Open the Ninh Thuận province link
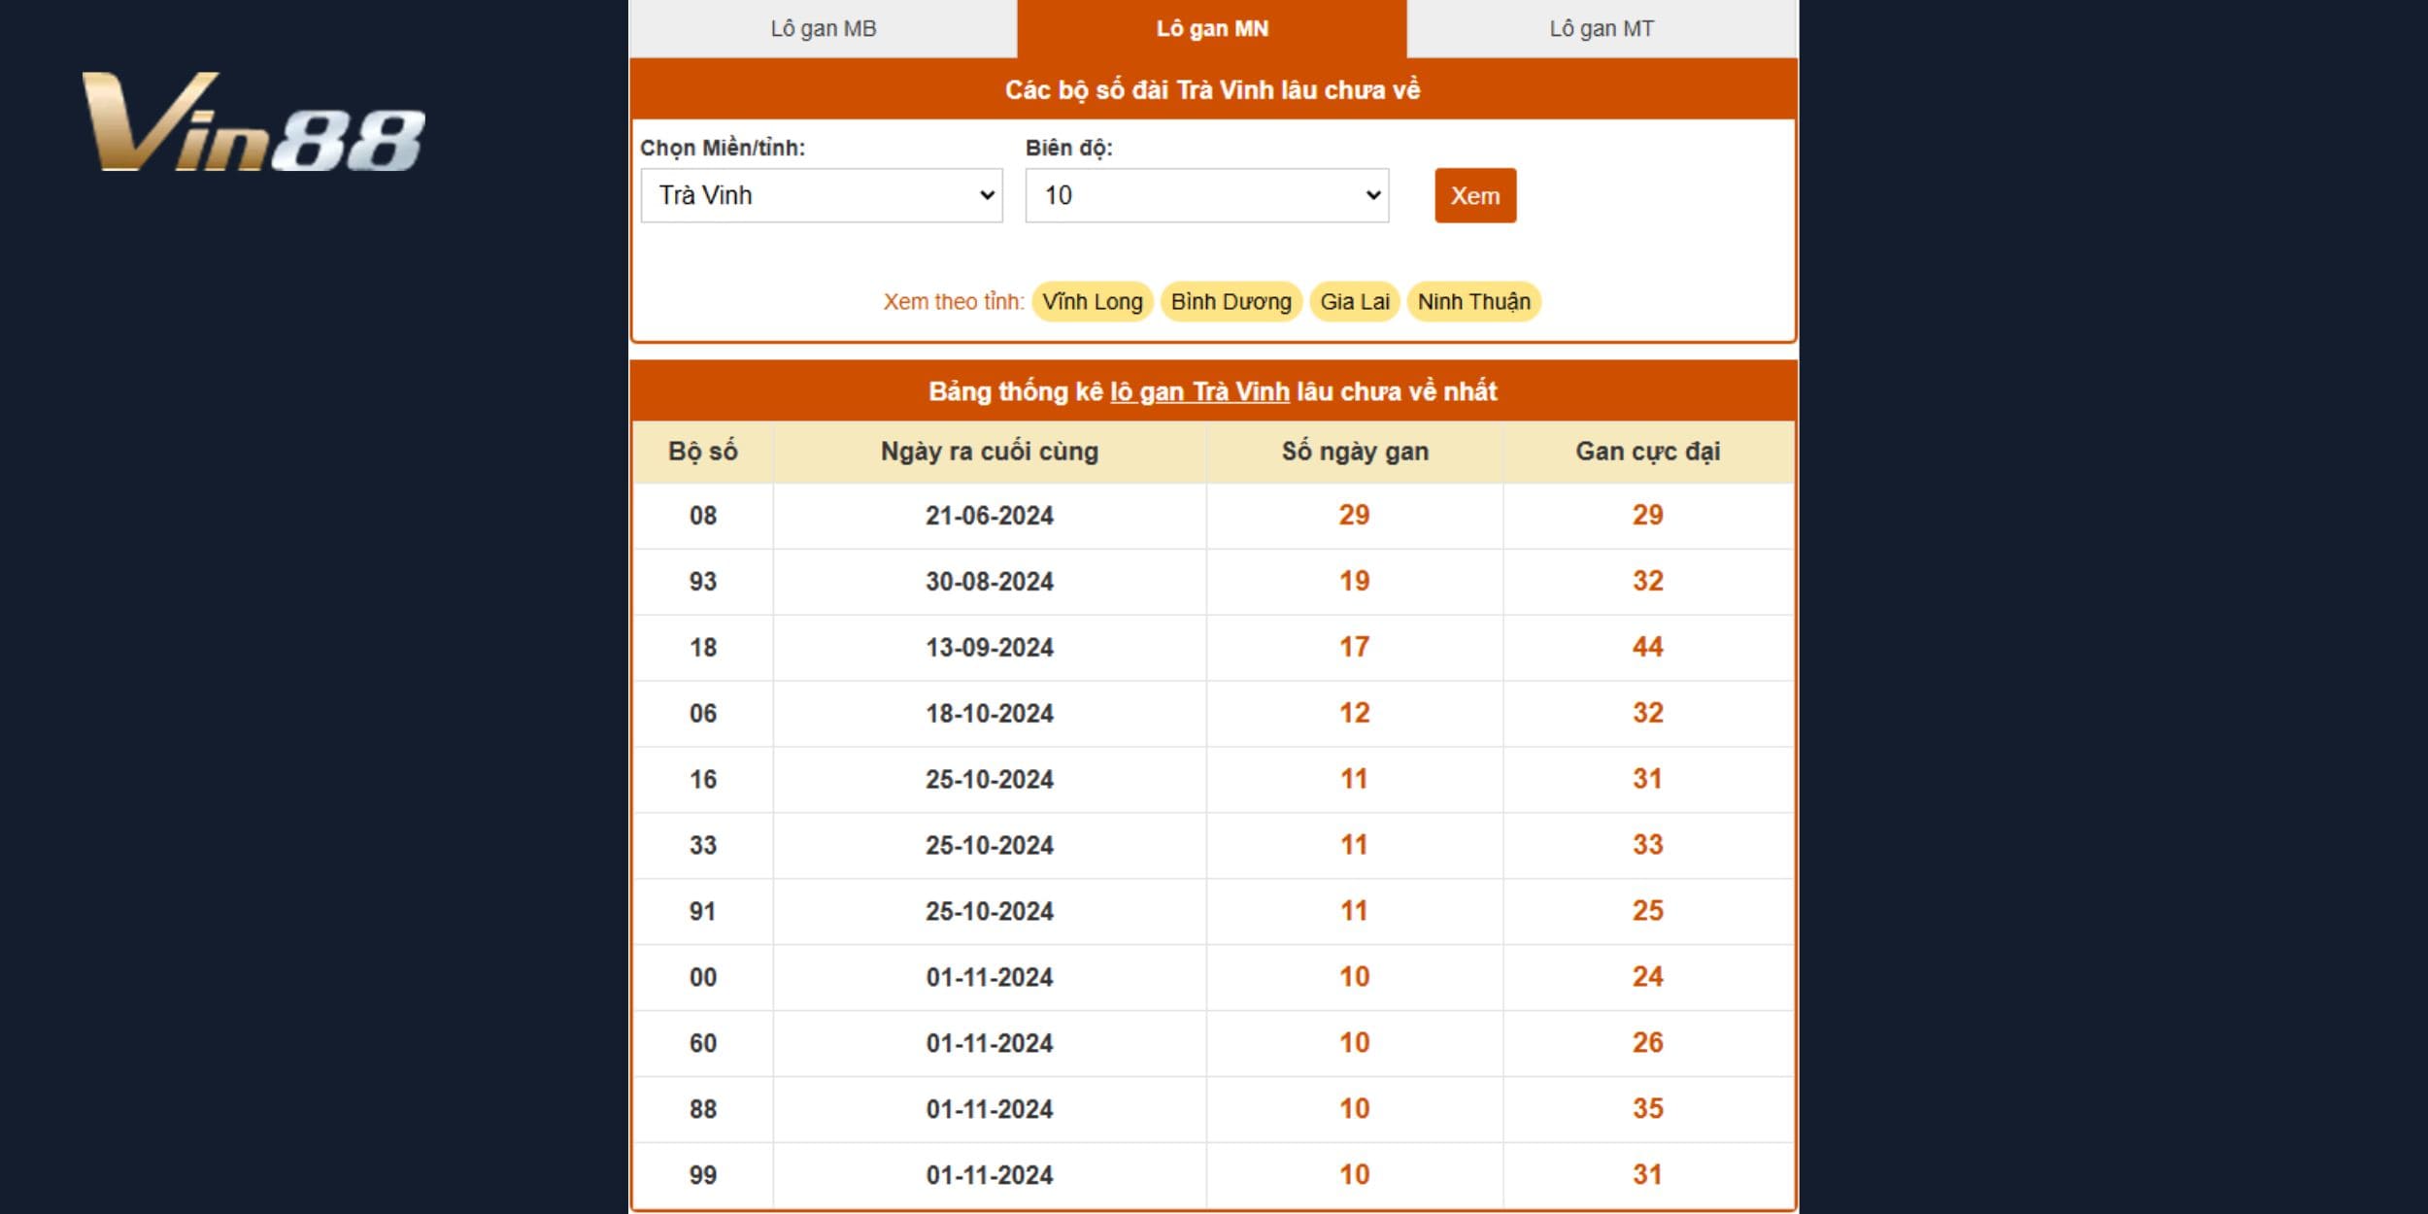 point(1473,301)
